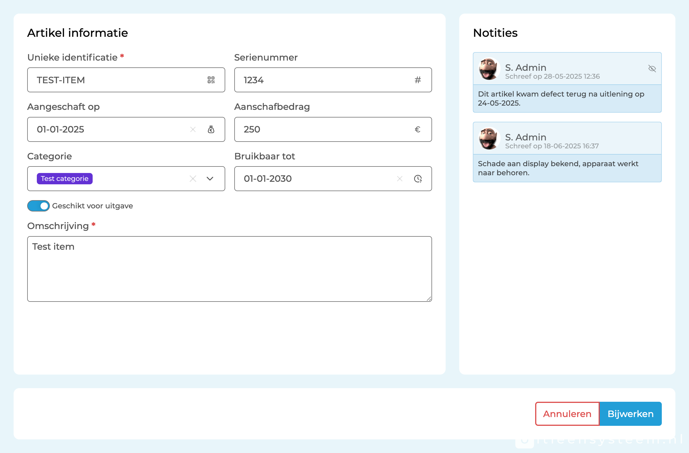Click the Geschikt voor uitgave label

coord(92,206)
